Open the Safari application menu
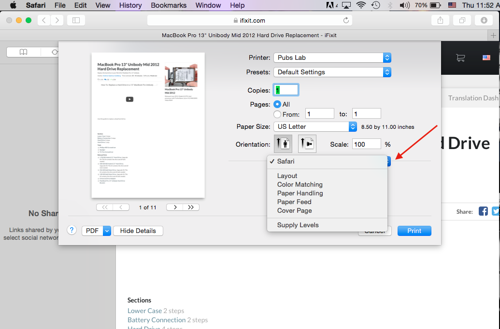Image resolution: width=500 pixels, height=329 pixels. pyautogui.click(x=36, y=5)
